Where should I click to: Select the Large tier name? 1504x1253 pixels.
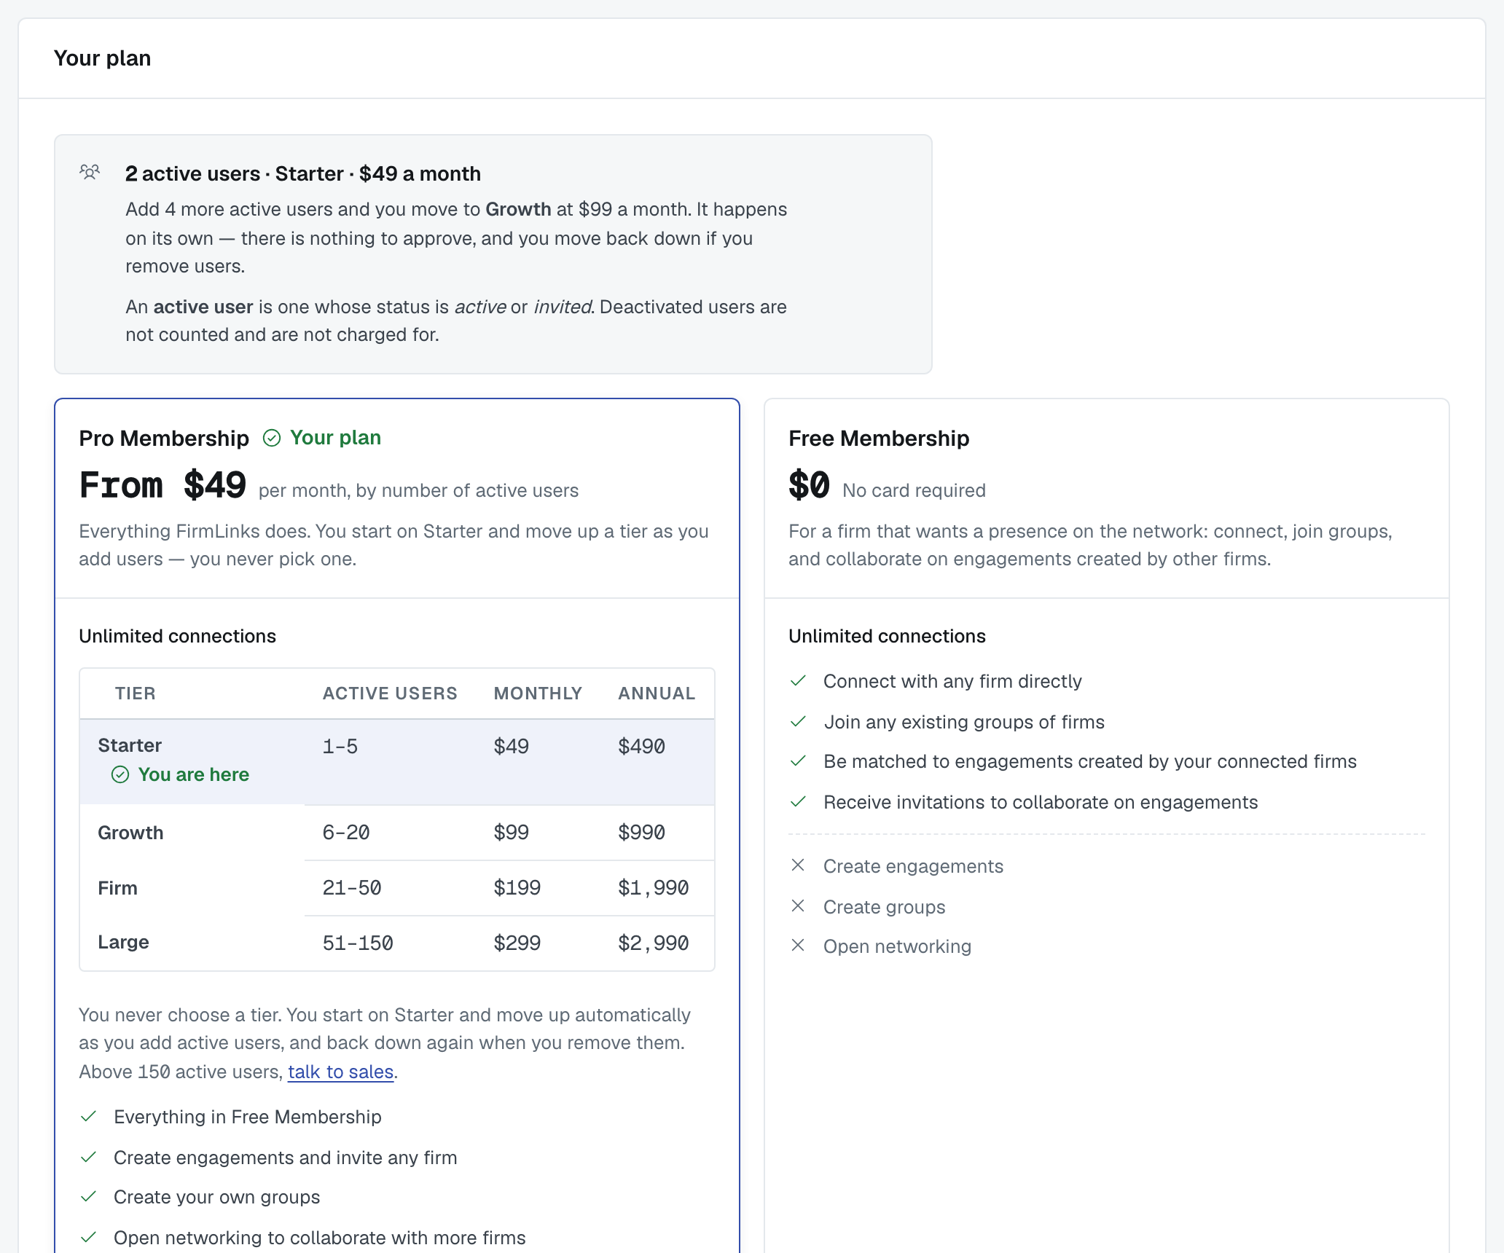[x=123, y=942]
